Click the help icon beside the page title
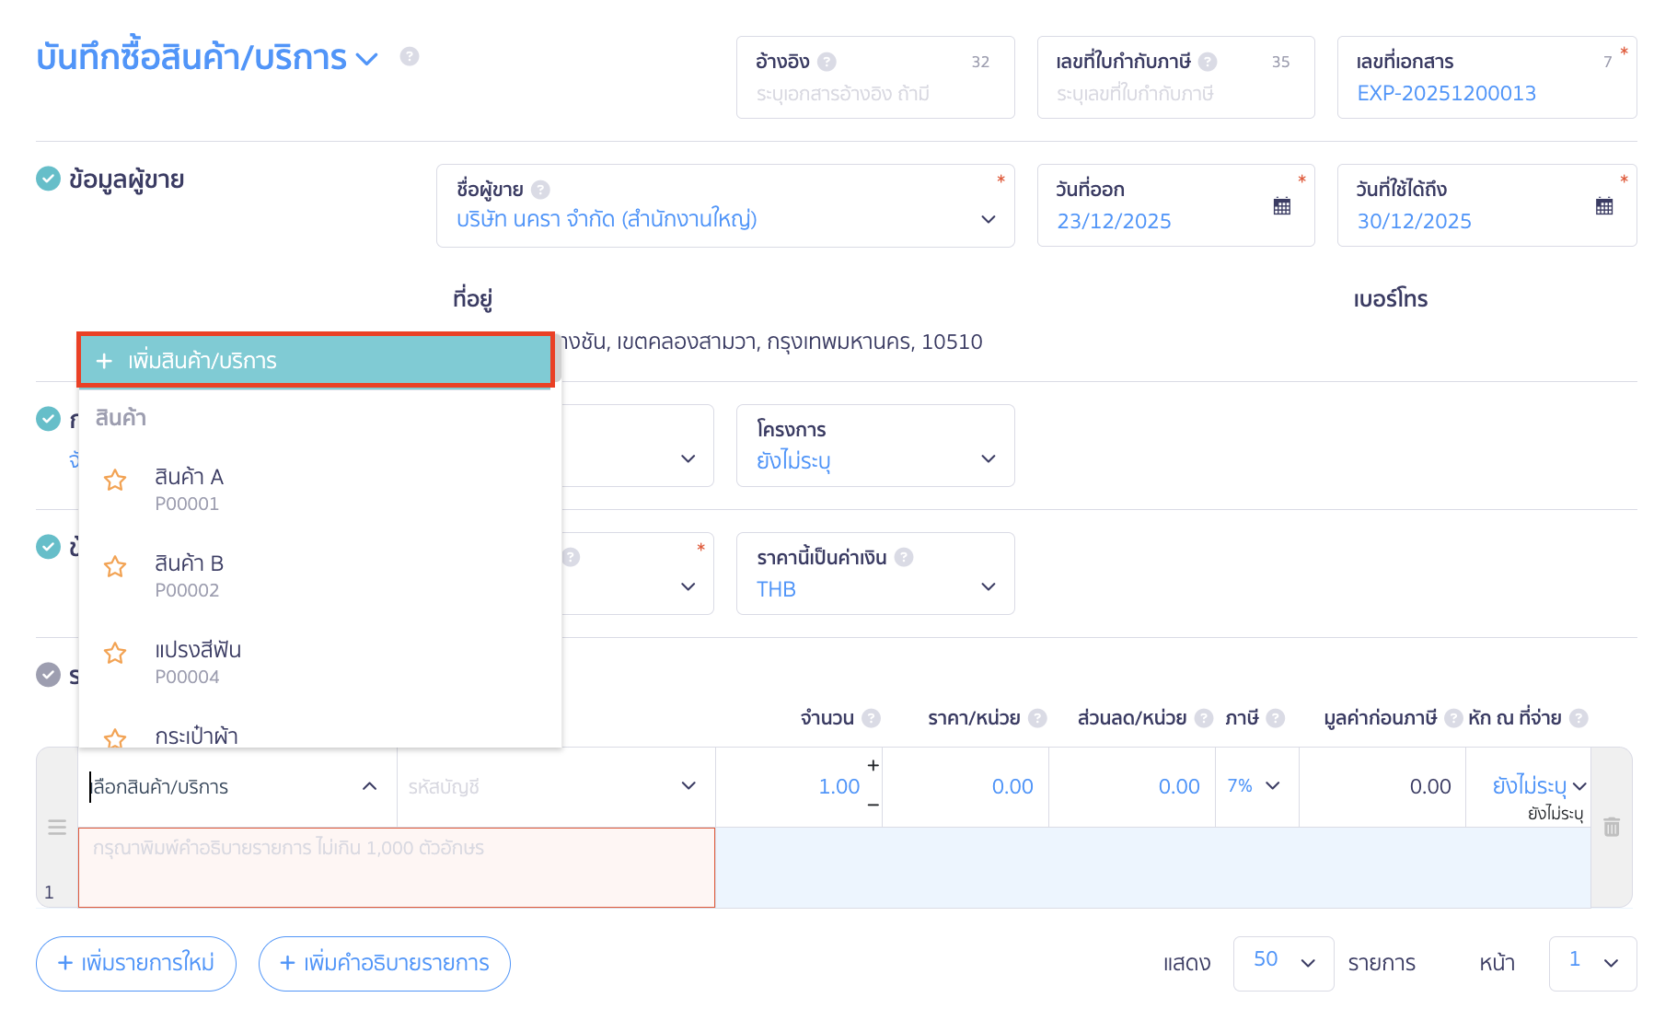Viewport: 1677px width, 1009px height. click(x=410, y=56)
